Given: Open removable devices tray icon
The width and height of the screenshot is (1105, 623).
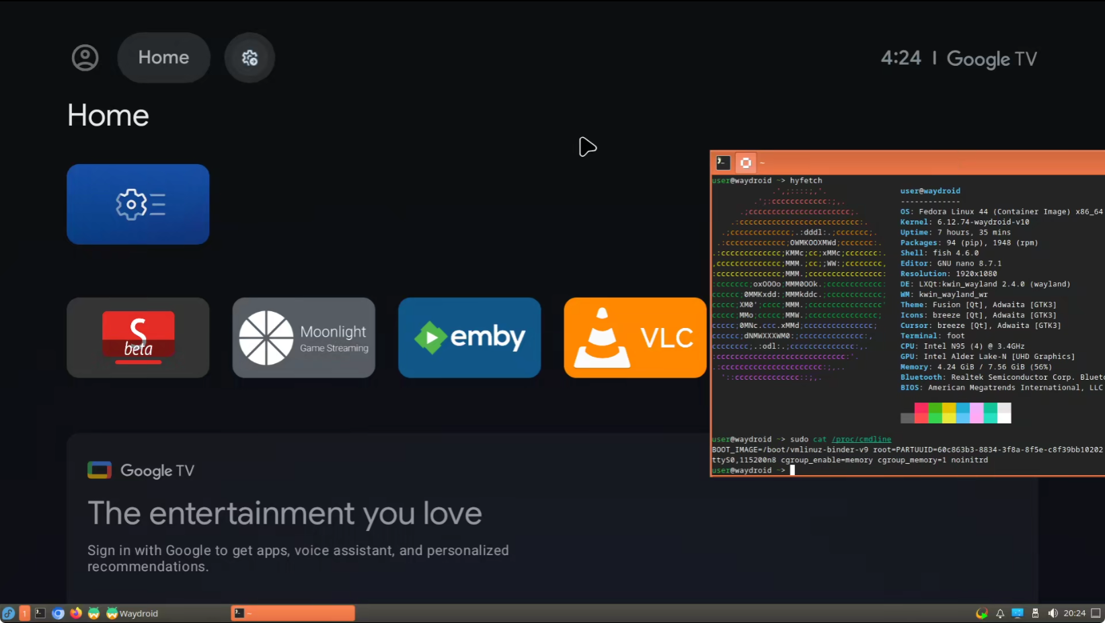Looking at the screenshot, I should 1035,613.
